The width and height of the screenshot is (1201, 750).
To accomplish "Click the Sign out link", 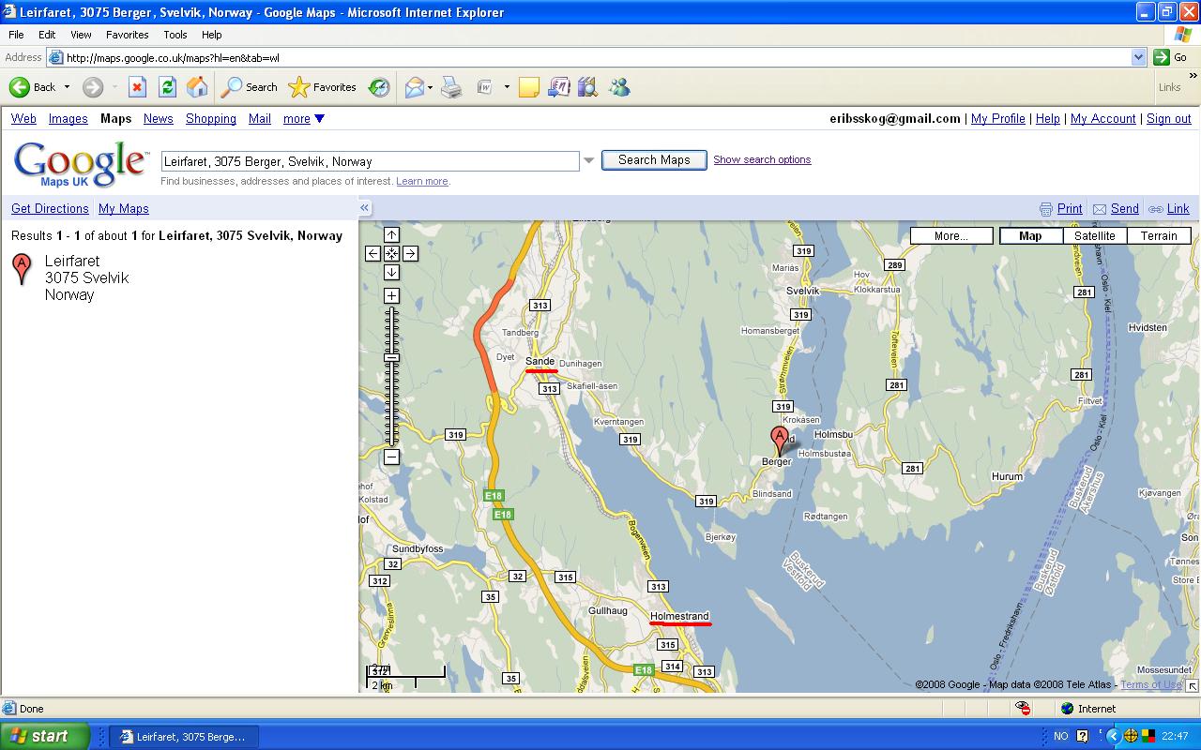I will [x=1169, y=119].
